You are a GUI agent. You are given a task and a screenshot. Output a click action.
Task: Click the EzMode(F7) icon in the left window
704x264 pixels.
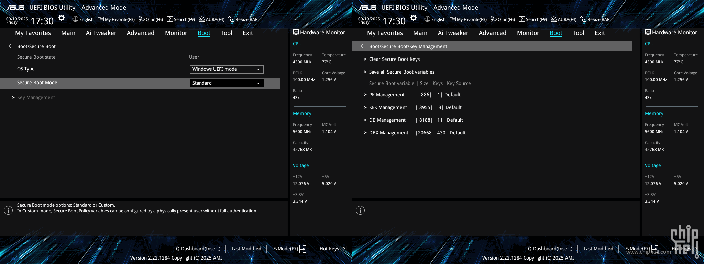(303, 249)
